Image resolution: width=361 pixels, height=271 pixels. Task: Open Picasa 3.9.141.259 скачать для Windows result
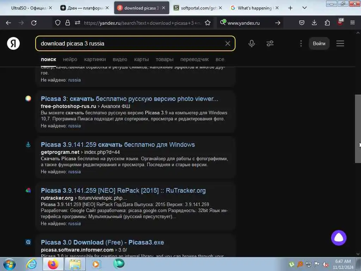(x=118, y=145)
